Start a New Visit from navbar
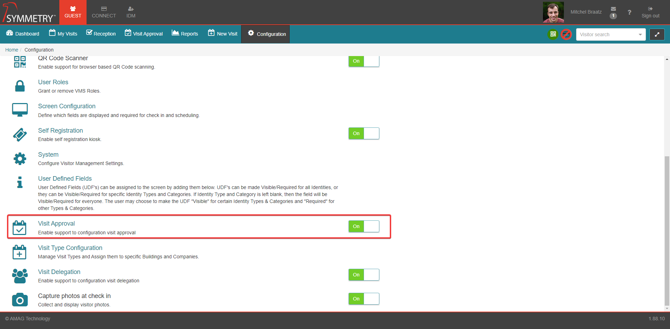Screen dimensions: 670x329 [223, 34]
